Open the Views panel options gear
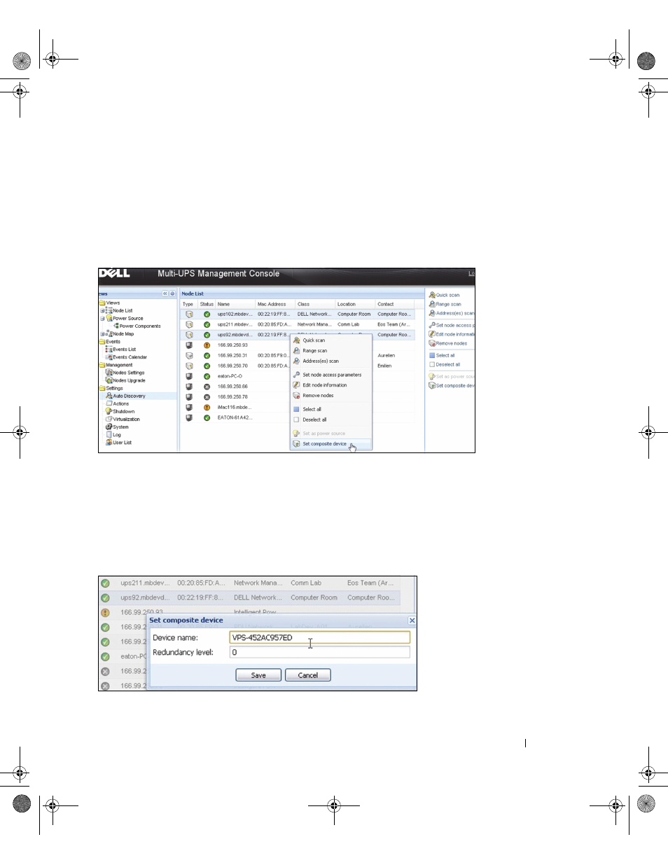This screenshot has height=865, width=668. [x=172, y=293]
